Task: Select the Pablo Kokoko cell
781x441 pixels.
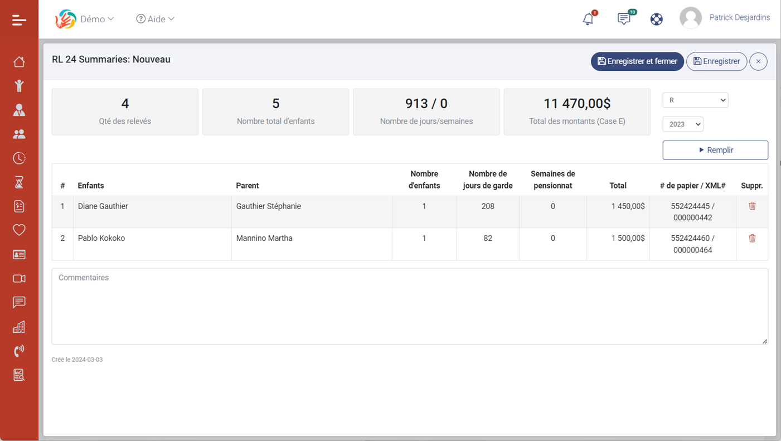Action: (x=152, y=244)
